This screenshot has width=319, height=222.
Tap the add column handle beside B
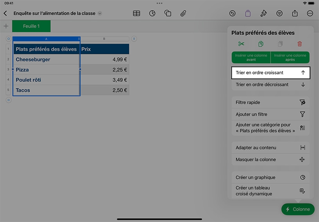pyautogui.click(x=134, y=39)
